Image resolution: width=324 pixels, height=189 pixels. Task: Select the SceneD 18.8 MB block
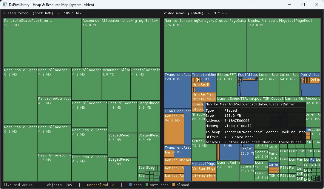point(261,154)
